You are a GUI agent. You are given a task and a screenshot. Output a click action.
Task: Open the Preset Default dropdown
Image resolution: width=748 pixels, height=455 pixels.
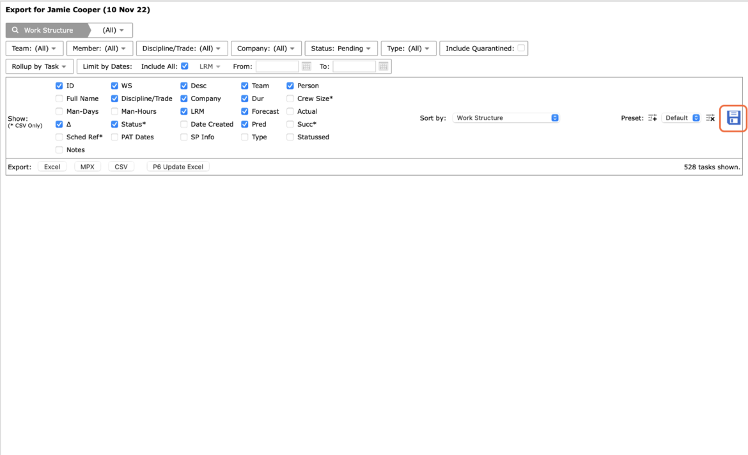pos(682,118)
